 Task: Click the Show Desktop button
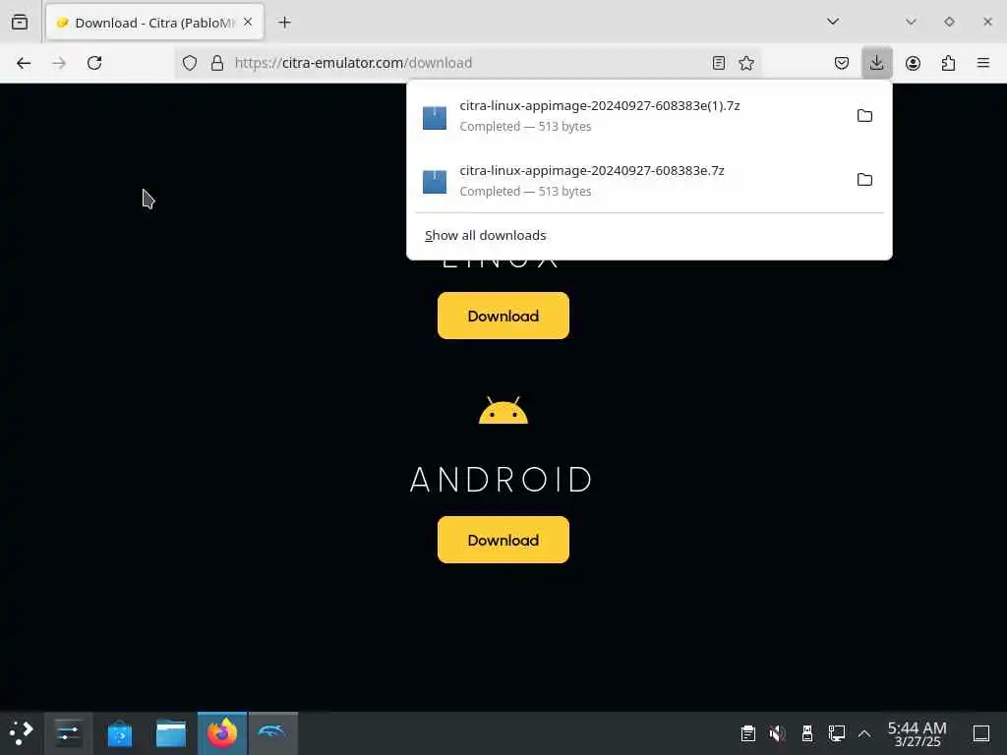981,733
